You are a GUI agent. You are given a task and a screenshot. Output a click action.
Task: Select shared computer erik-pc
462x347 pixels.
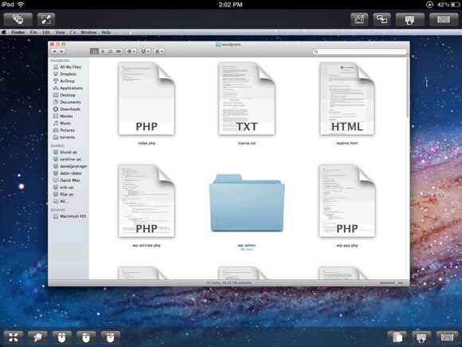(x=67, y=187)
